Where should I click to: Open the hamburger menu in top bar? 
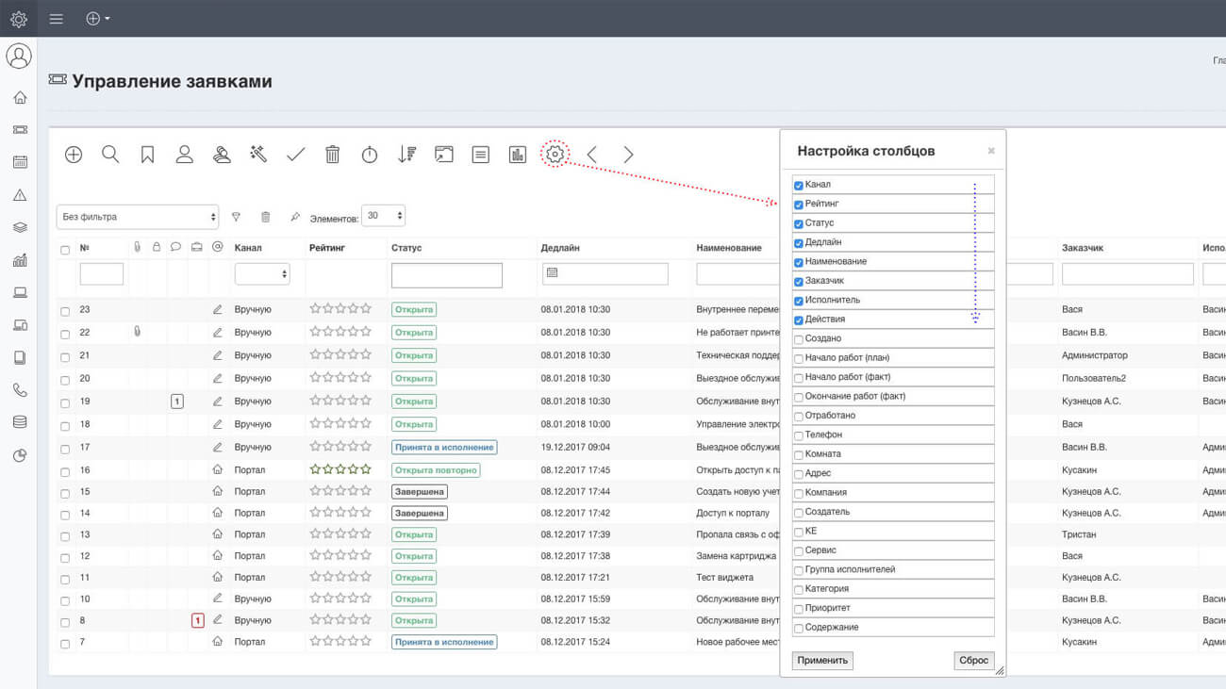click(x=57, y=19)
